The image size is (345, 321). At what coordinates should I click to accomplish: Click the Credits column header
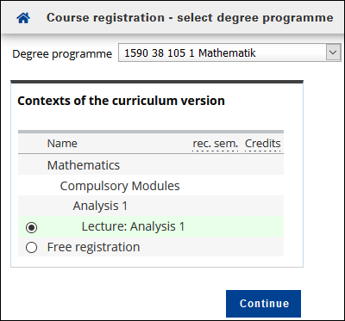pyautogui.click(x=262, y=144)
